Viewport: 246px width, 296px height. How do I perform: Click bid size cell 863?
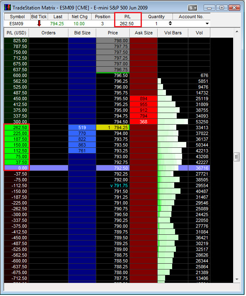pos(82,145)
